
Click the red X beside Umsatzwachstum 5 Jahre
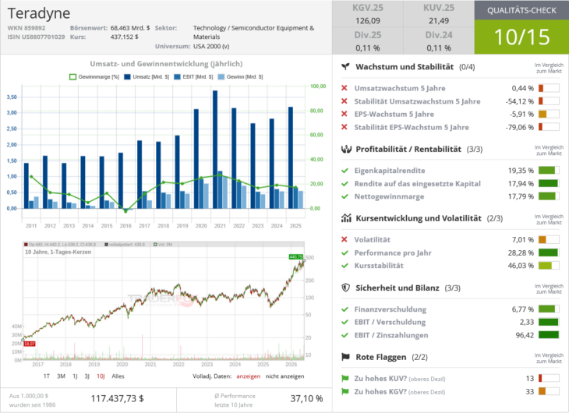[345, 88]
